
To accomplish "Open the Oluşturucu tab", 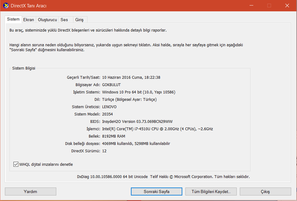I will tap(47, 20).
